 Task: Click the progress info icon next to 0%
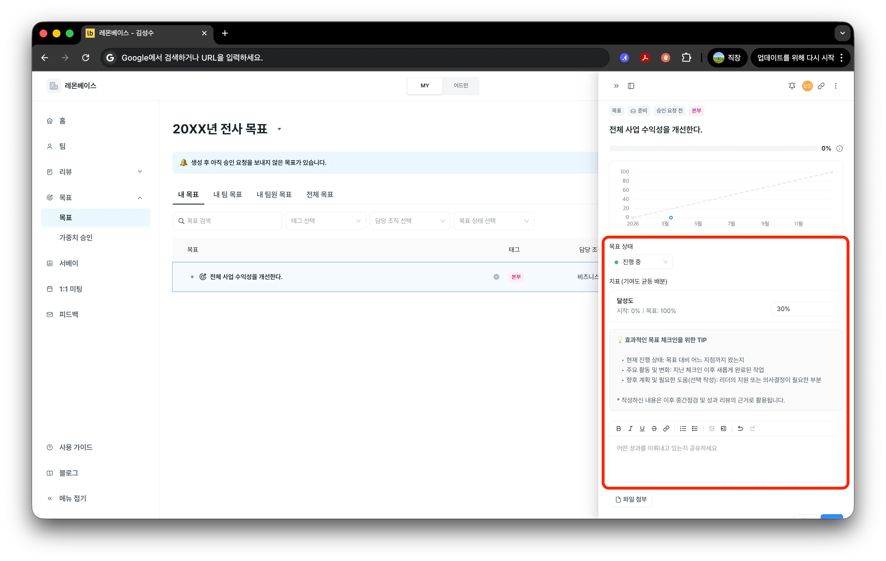coord(839,148)
